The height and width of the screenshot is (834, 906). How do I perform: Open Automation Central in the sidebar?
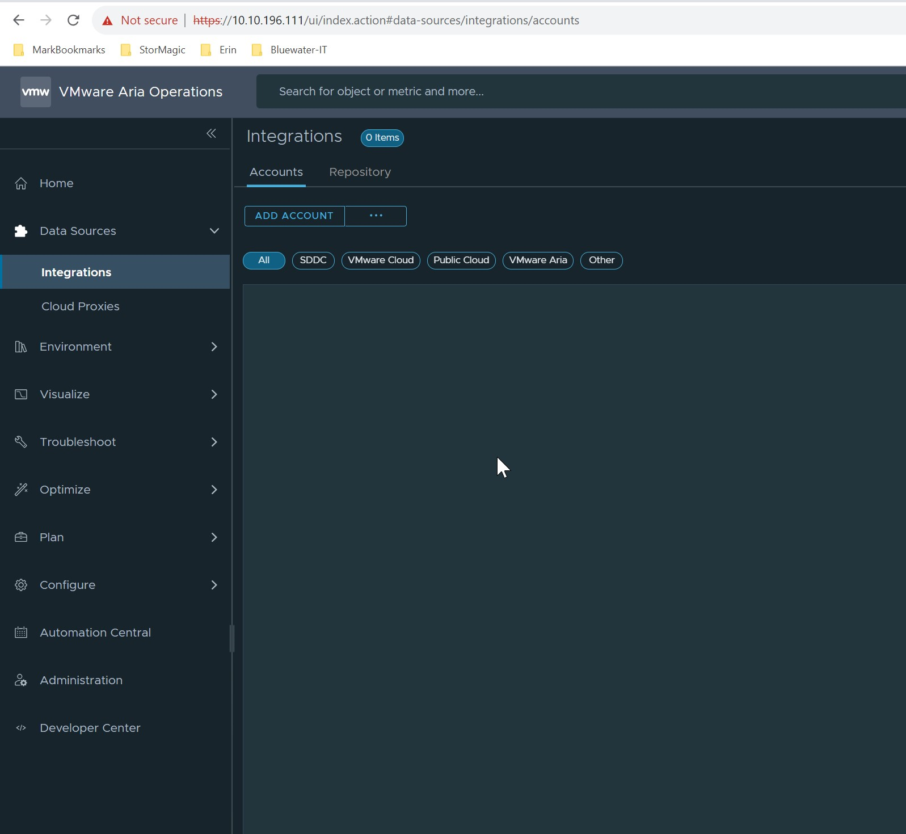95,633
